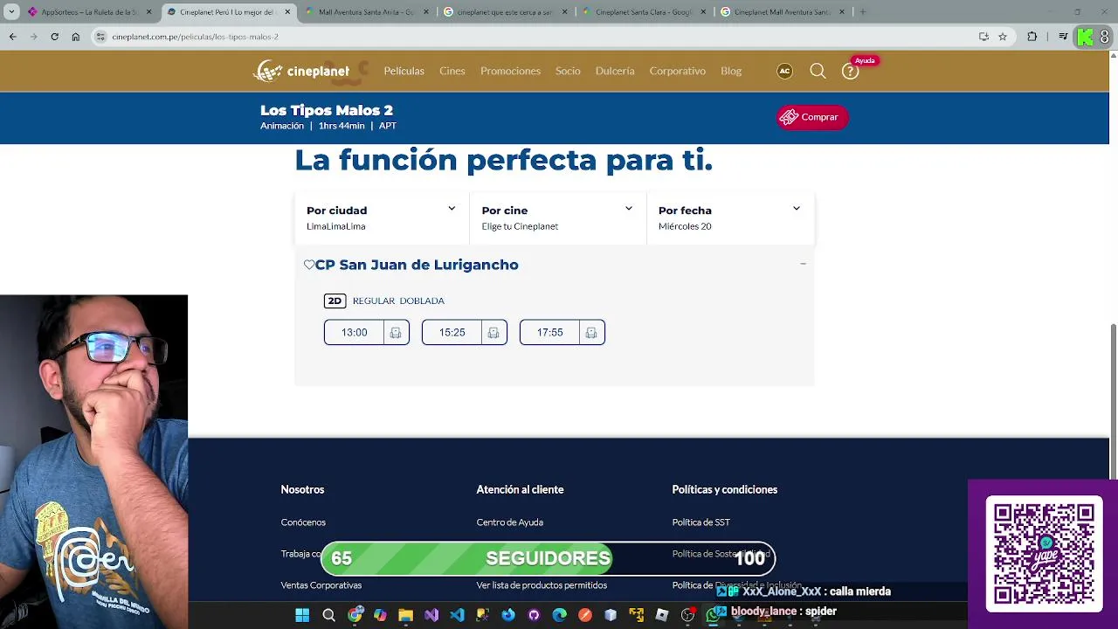The height and width of the screenshot is (629, 1118).
Task: Click the Seguidores progress bar overlay
Action: (x=548, y=558)
